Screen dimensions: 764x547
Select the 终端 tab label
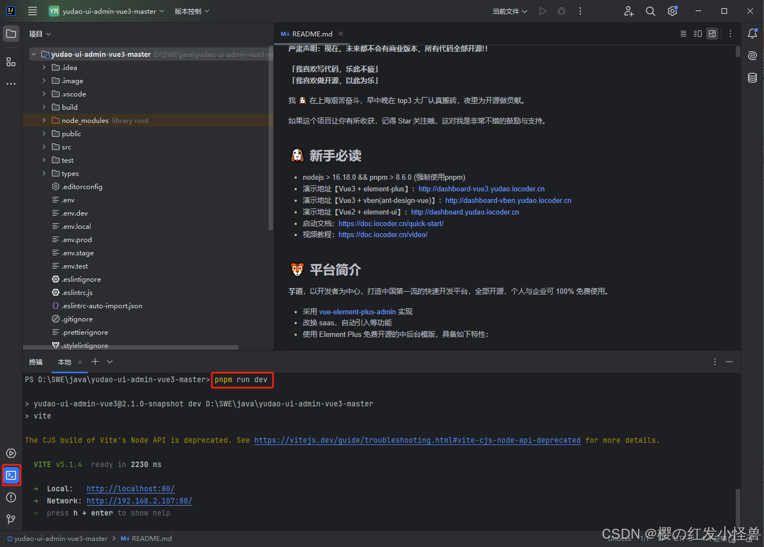pos(36,362)
